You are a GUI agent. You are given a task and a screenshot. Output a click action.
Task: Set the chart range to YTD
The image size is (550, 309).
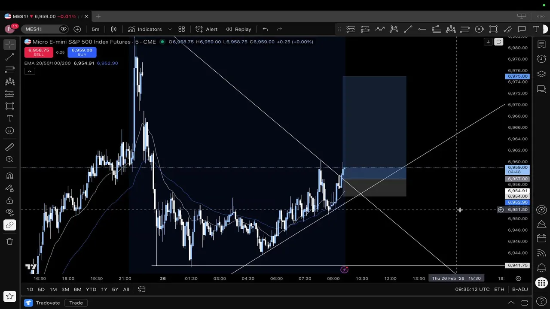click(91, 289)
